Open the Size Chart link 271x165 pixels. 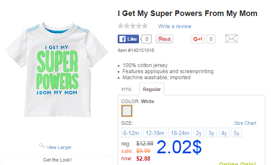(x=245, y=123)
